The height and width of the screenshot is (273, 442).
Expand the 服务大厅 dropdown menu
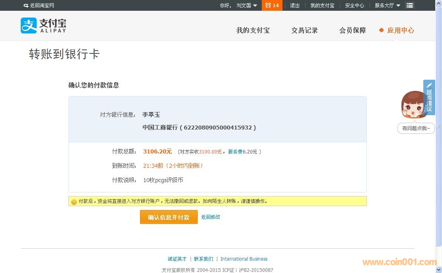[387, 6]
